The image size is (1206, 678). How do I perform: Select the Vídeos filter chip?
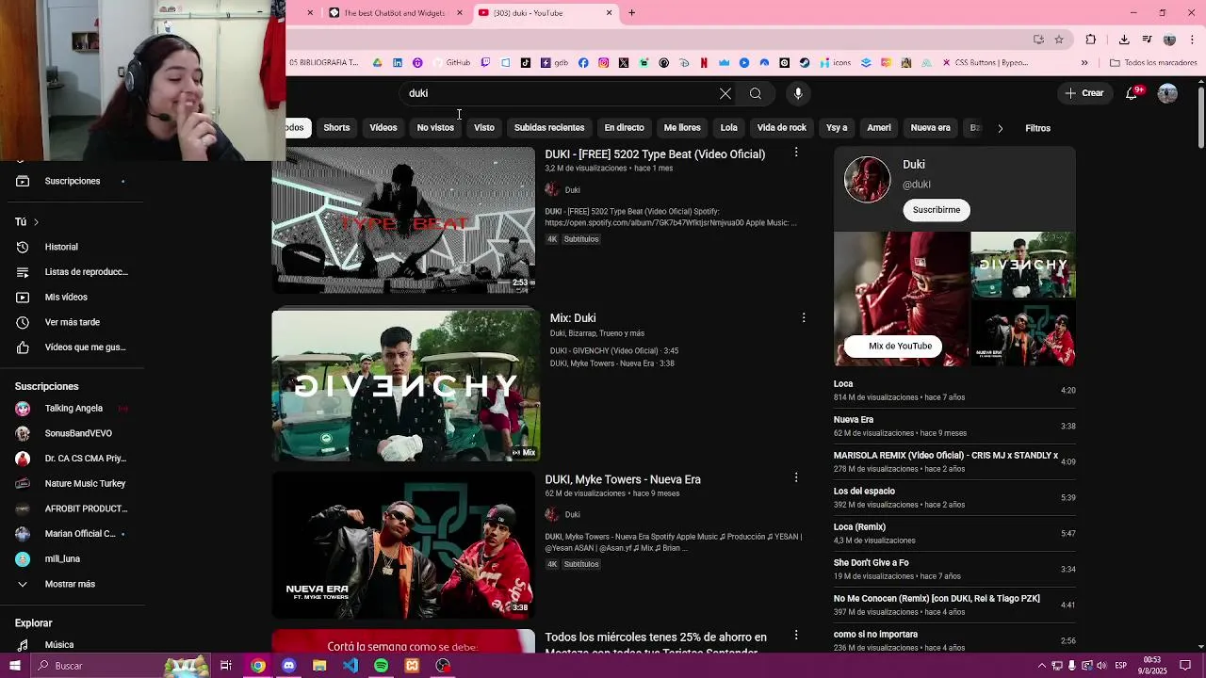pos(383,128)
